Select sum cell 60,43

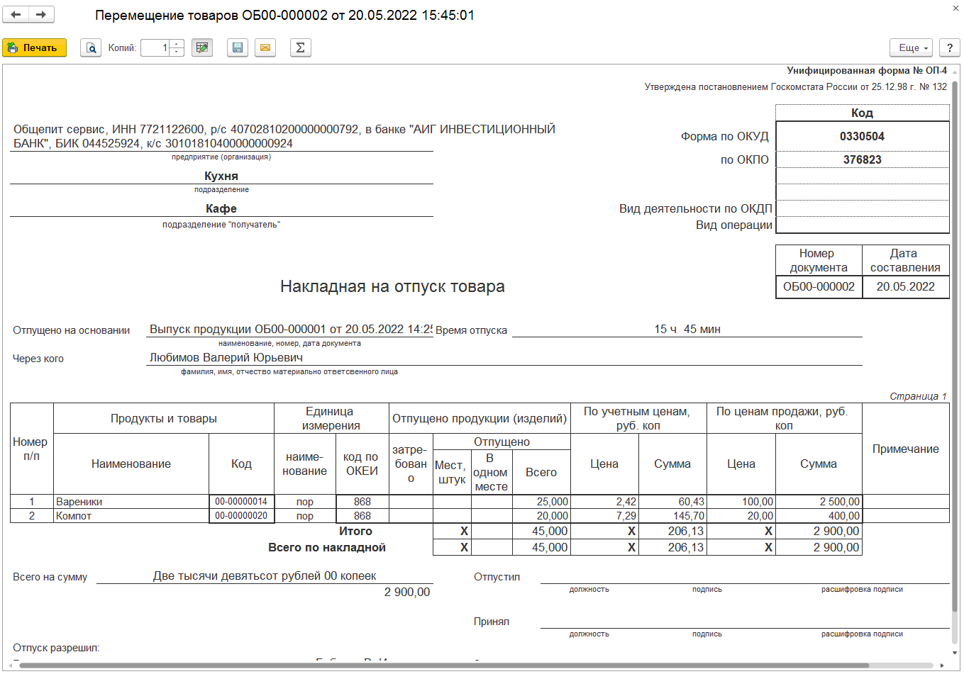[x=672, y=502]
